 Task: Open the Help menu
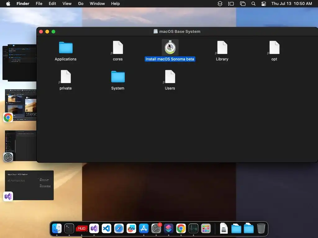(116, 3)
